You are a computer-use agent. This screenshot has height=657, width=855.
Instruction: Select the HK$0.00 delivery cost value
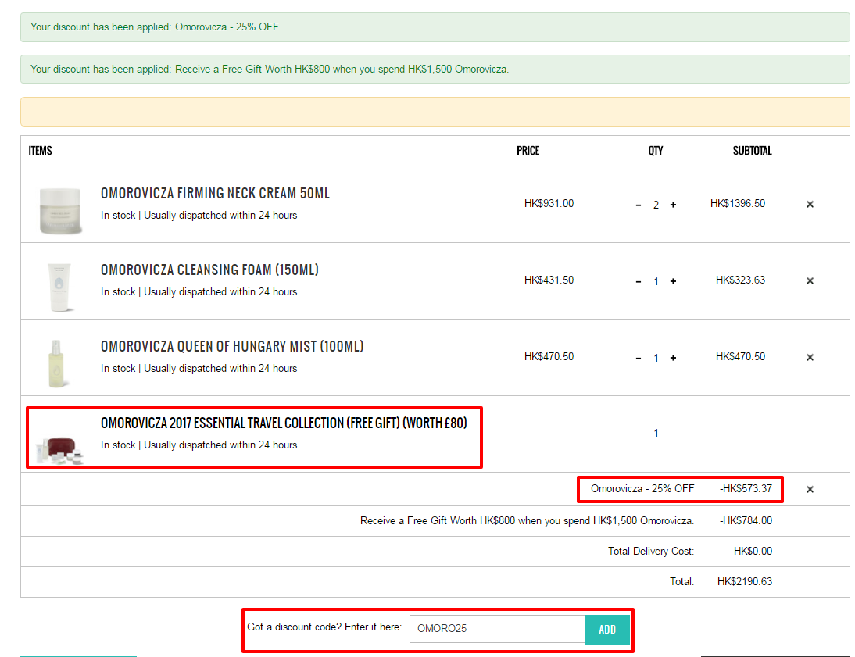(x=753, y=552)
